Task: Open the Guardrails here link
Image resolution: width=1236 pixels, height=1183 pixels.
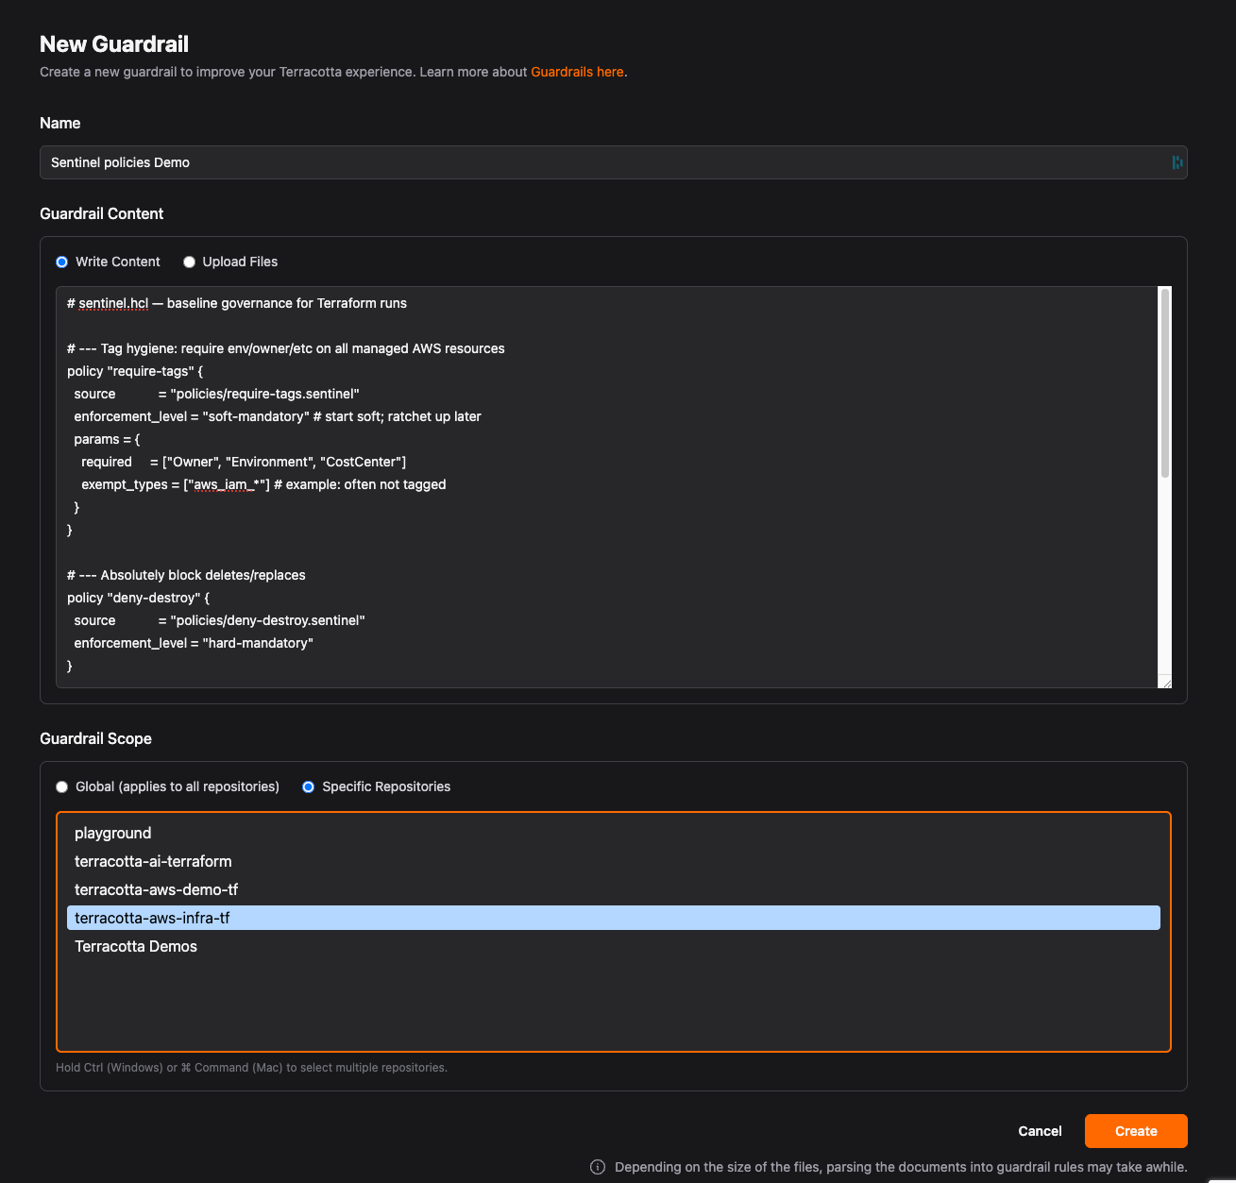Action: [x=577, y=72]
